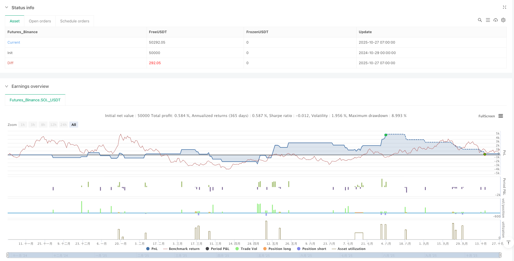
Task: Open the settings gear icon
Action: (x=503, y=20)
